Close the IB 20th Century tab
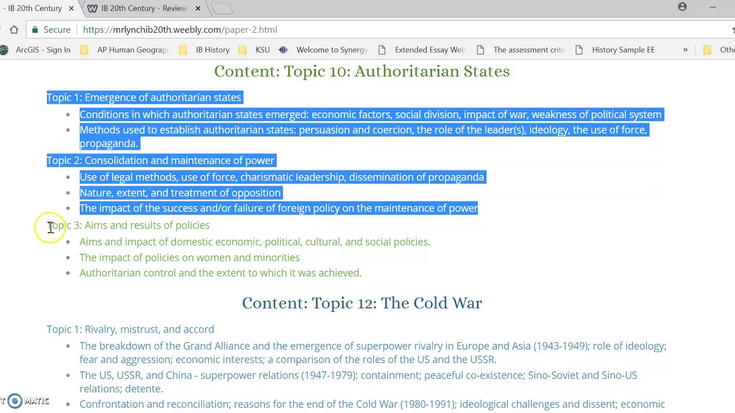 click(x=71, y=8)
